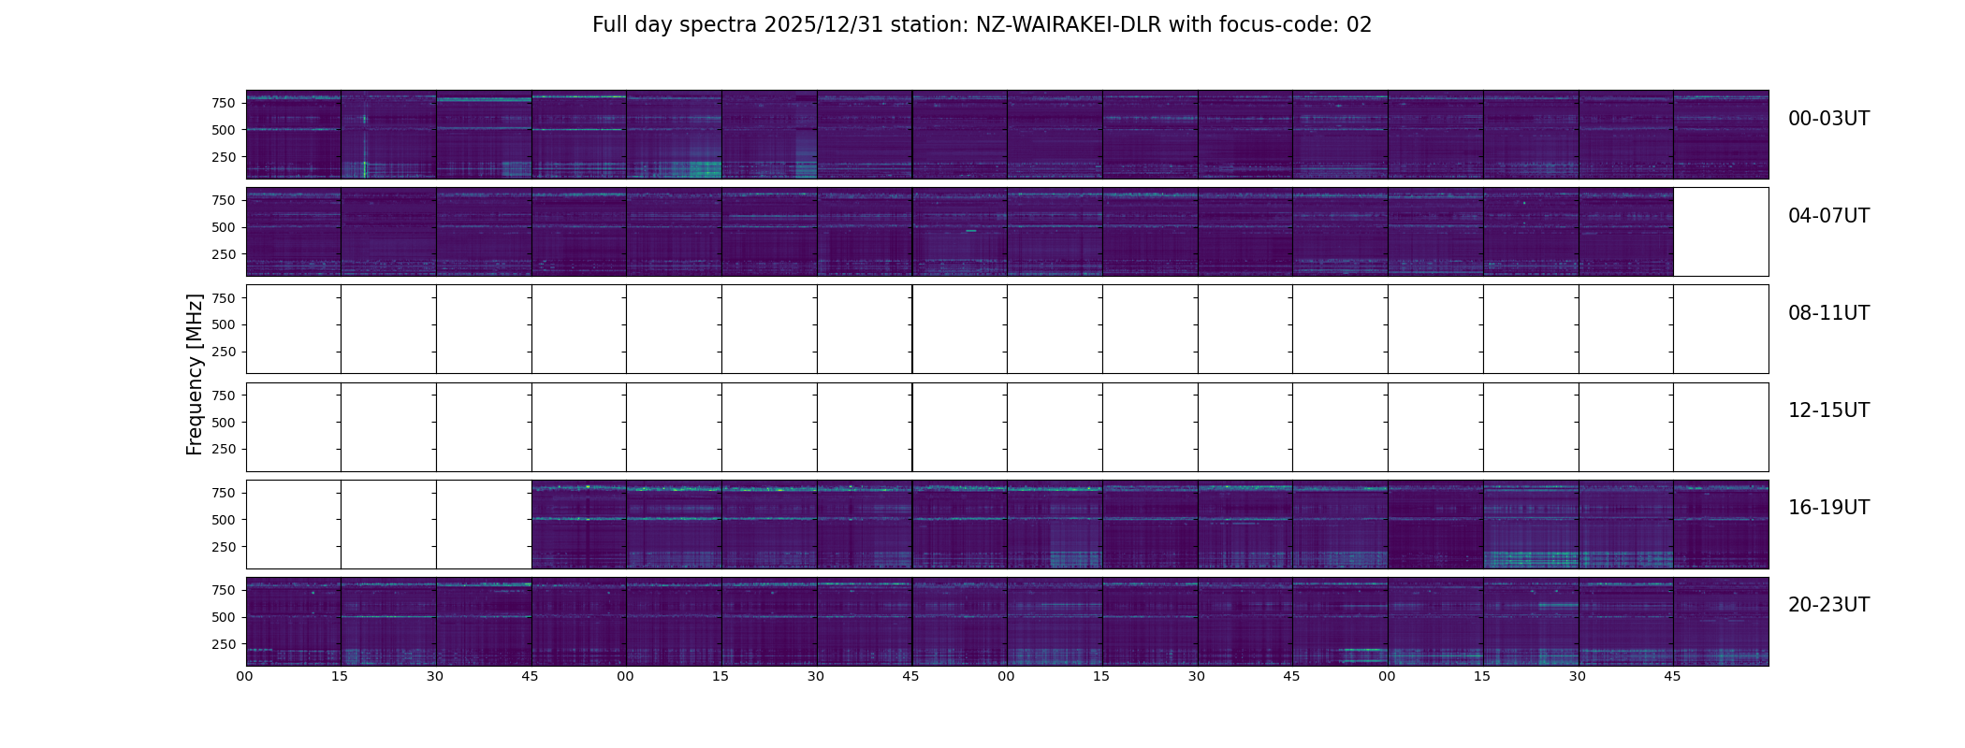Click the '500' tick label of the 12-15UT row
The height and width of the screenshot is (748, 1965).
(223, 423)
